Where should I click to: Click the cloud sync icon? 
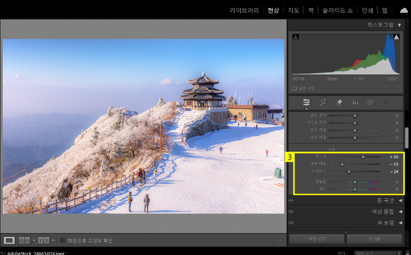404,10
